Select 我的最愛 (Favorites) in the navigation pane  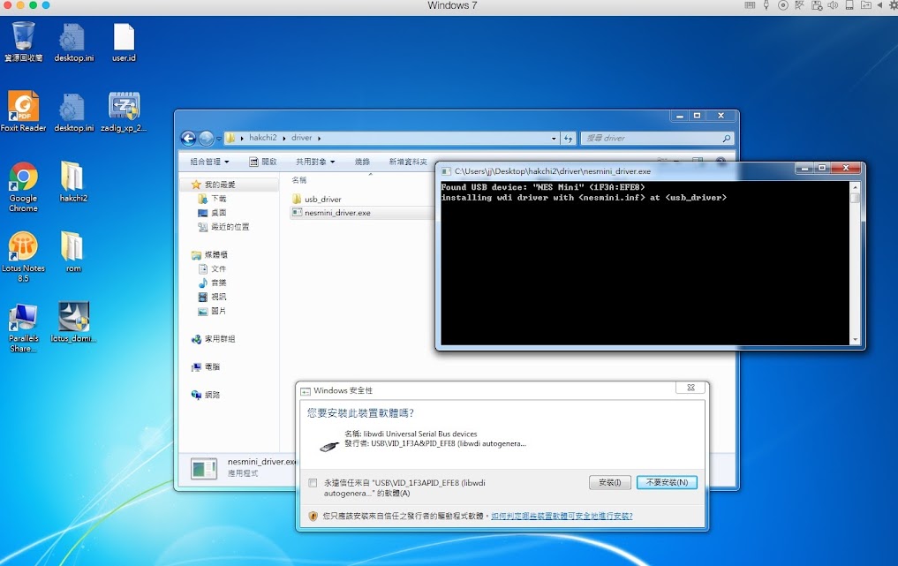[213, 185]
